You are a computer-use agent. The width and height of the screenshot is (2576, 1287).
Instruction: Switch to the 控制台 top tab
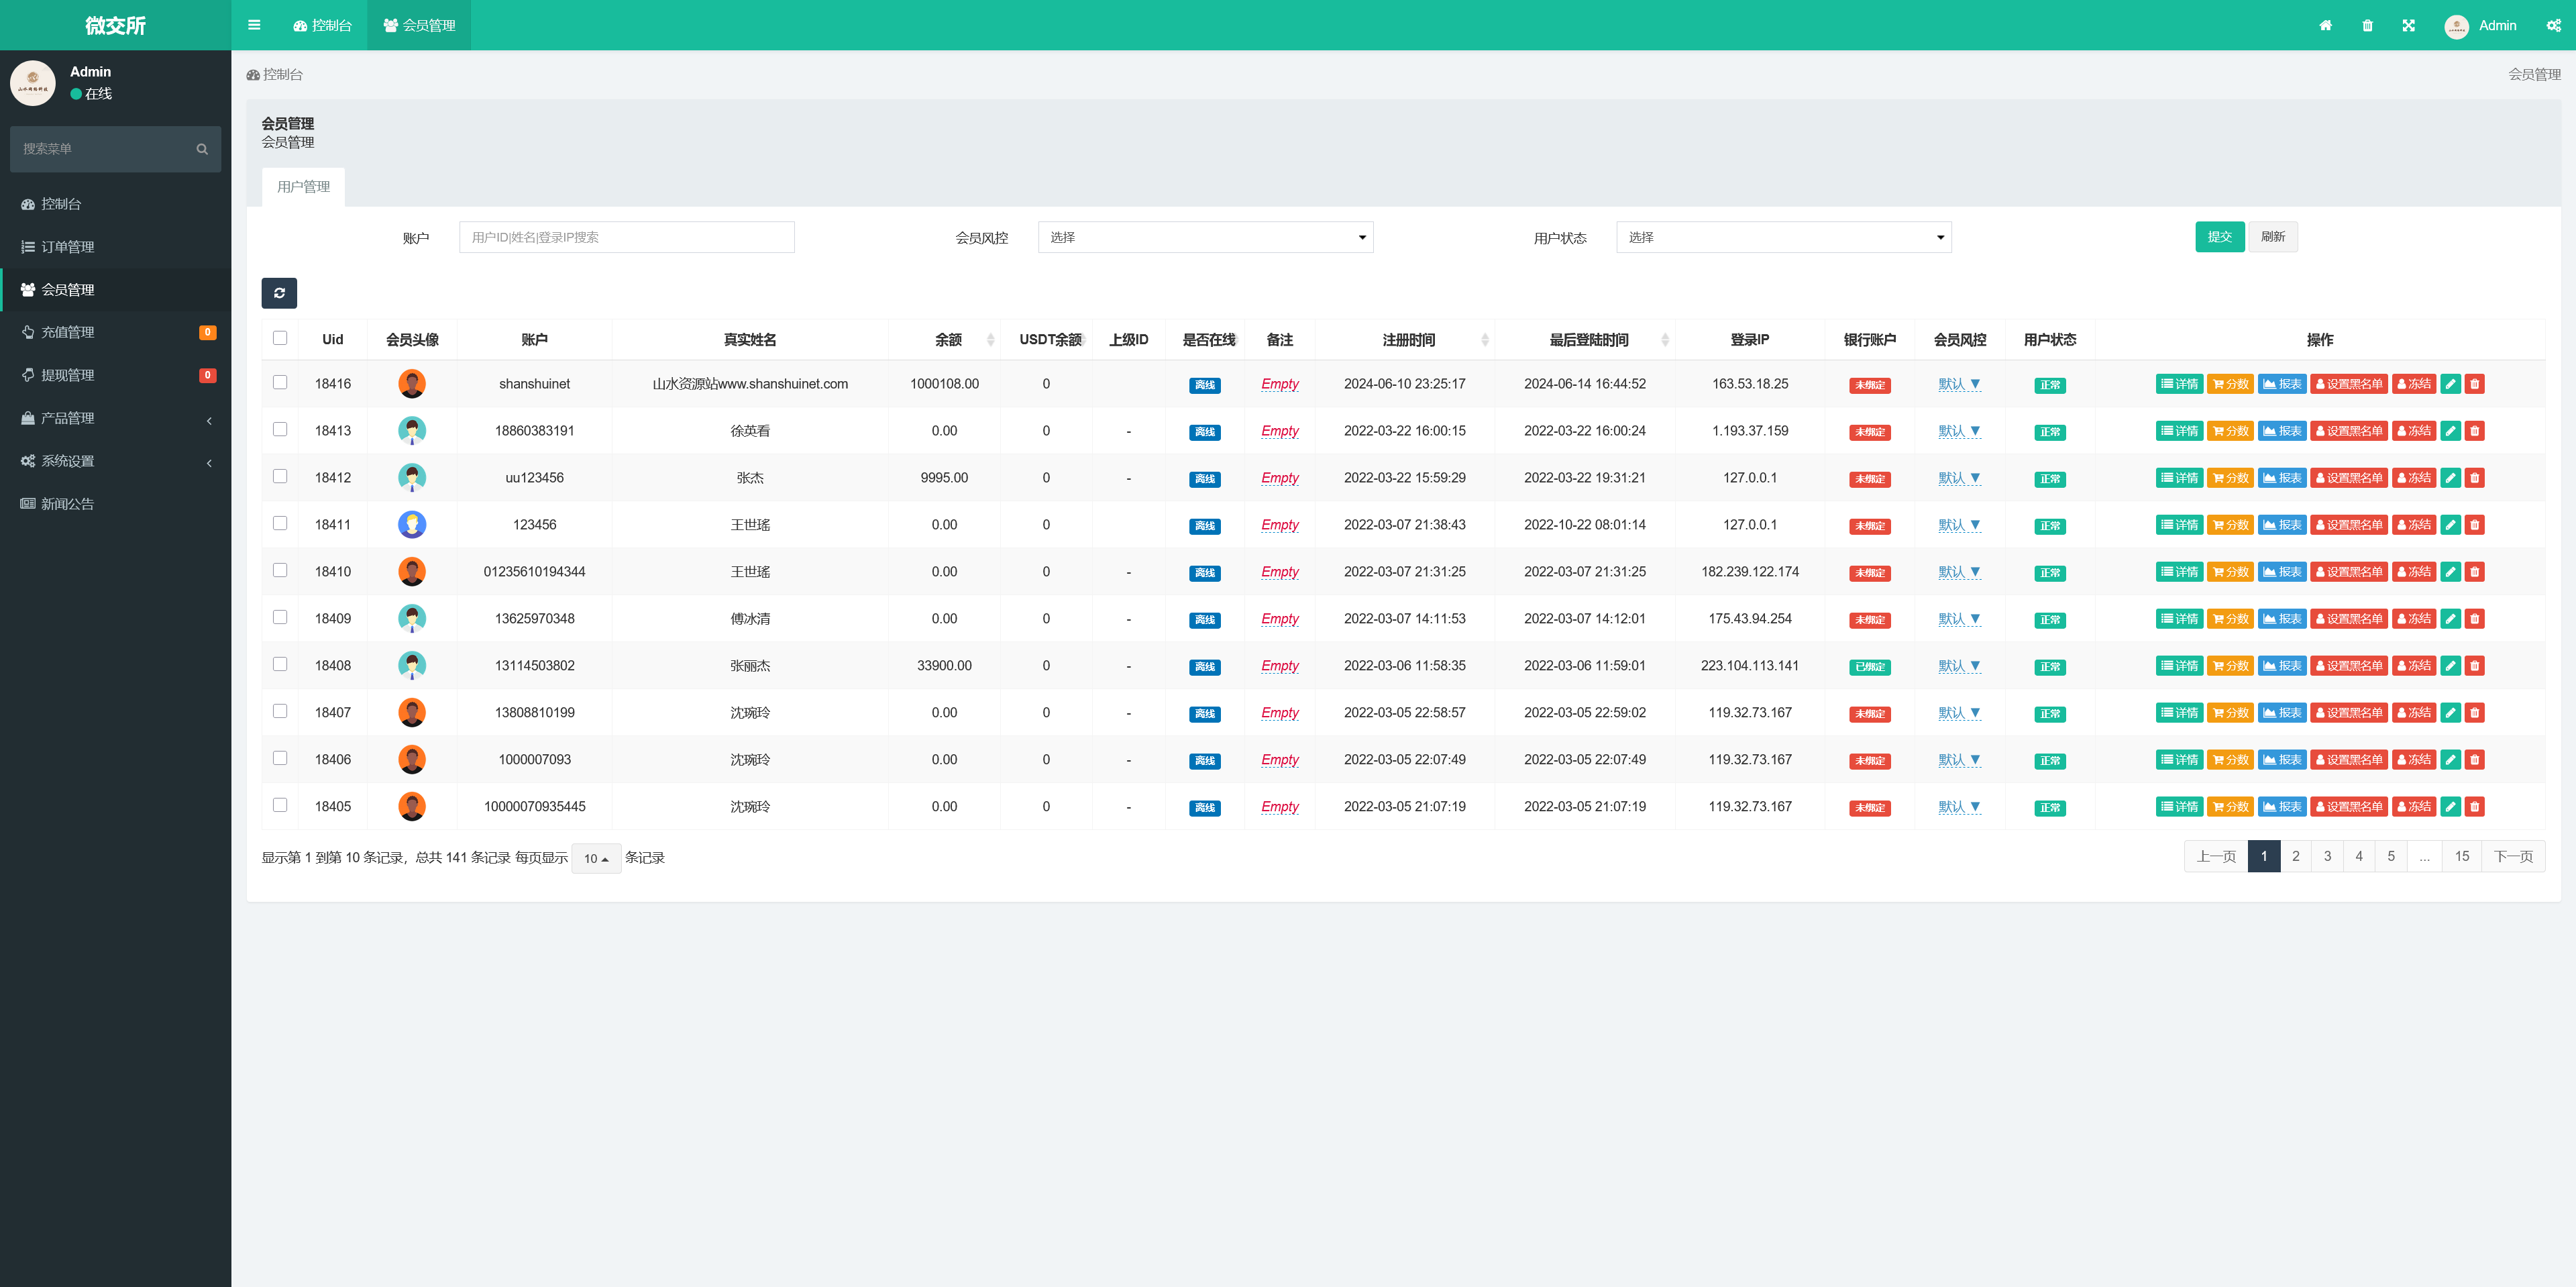click(x=322, y=25)
